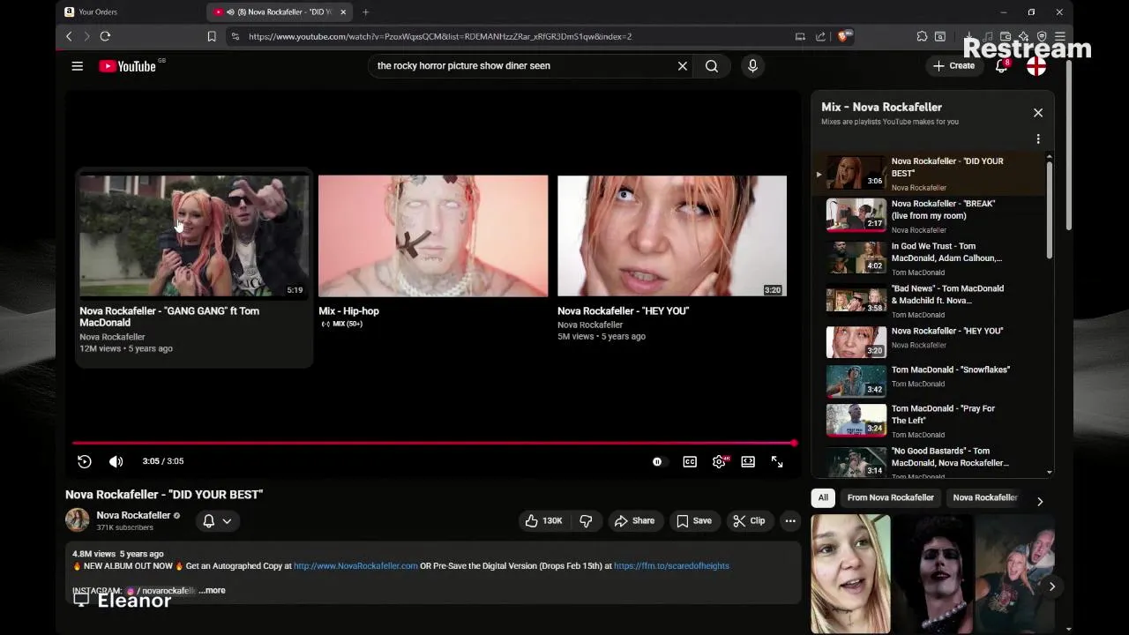Open the mix playlist three-dot options menu
The width and height of the screenshot is (1129, 635).
(x=1038, y=139)
